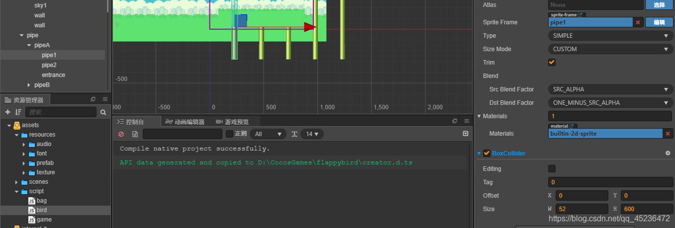Open the Src Blend Factor dropdown
Viewport: 675px width, 228px height.
[610, 89]
